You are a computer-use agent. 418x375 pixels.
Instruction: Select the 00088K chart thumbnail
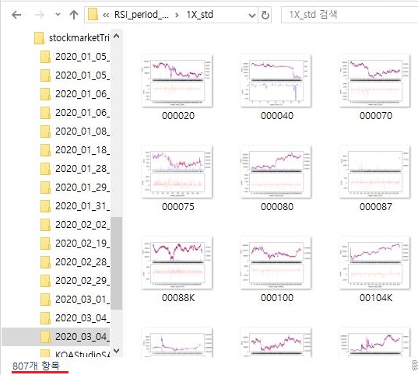[177, 263]
